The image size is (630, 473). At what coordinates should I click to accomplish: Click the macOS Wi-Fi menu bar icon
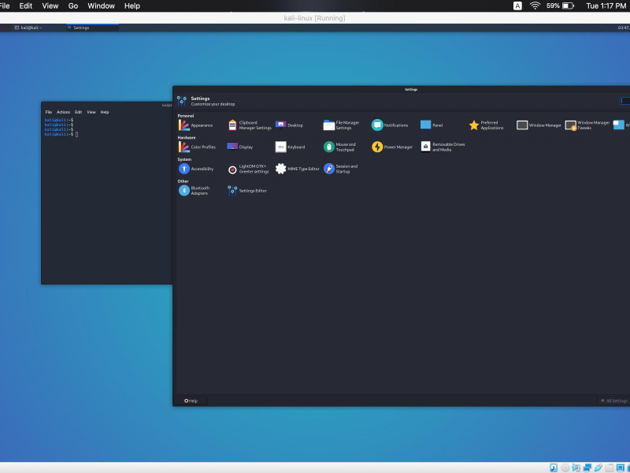coord(535,6)
